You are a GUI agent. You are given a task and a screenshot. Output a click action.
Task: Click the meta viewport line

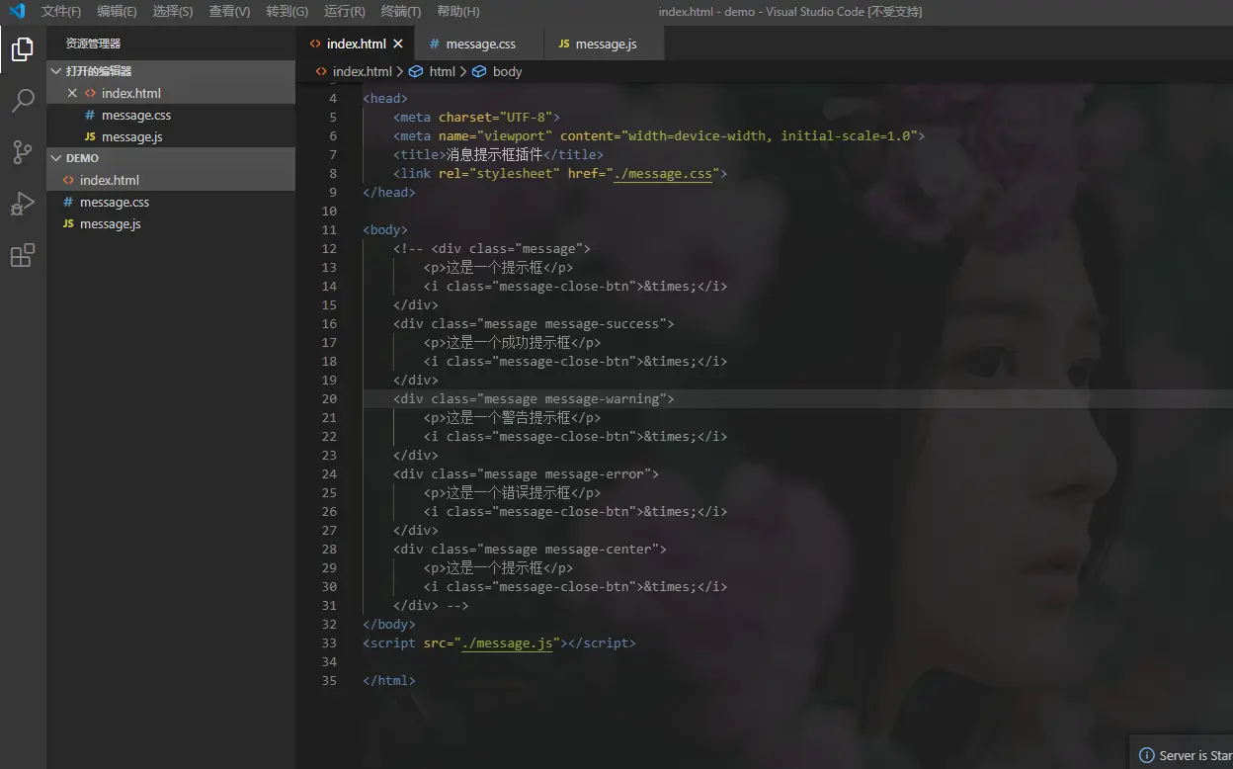click(x=659, y=135)
